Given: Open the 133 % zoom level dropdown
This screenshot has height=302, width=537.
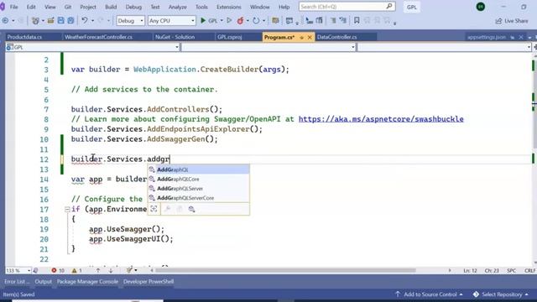Looking at the screenshot, I should coord(18,270).
